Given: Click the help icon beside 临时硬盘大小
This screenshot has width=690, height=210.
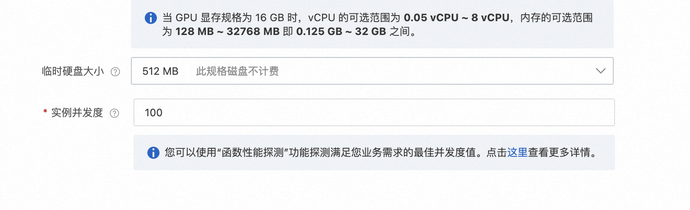Looking at the screenshot, I should pyautogui.click(x=115, y=72).
